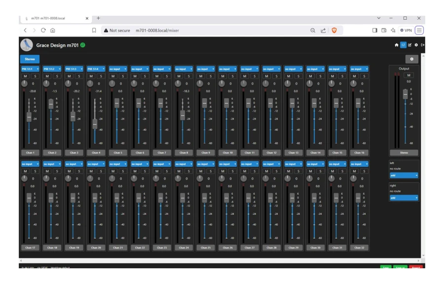Open the Leo AI sparkle icon

click(393, 30)
